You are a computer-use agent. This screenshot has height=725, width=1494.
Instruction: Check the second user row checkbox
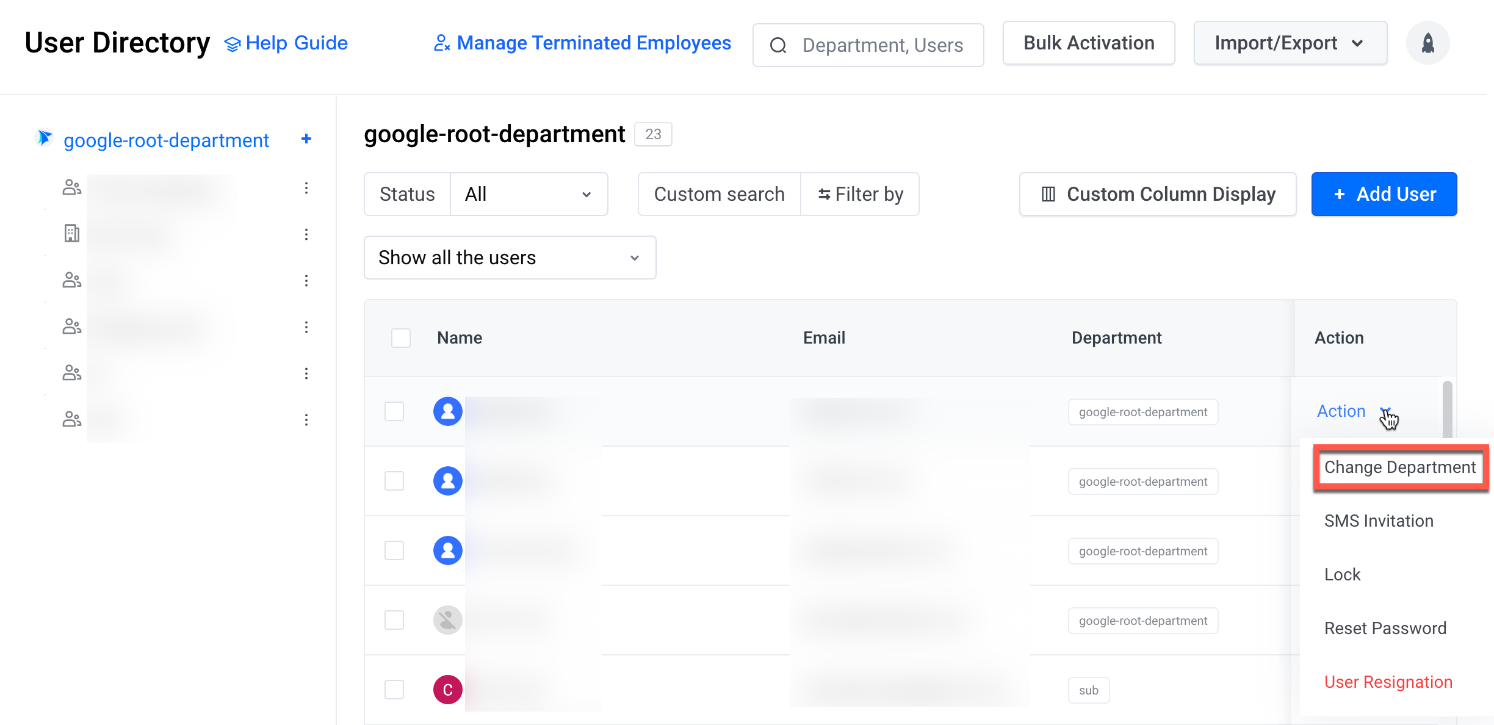[394, 481]
